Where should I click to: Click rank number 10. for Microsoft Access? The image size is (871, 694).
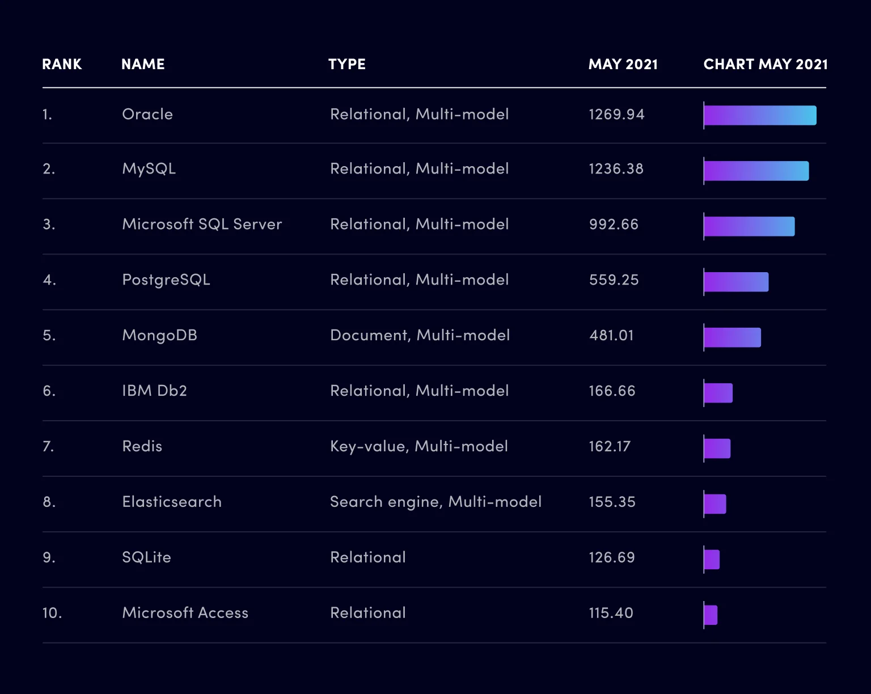pyautogui.click(x=52, y=613)
